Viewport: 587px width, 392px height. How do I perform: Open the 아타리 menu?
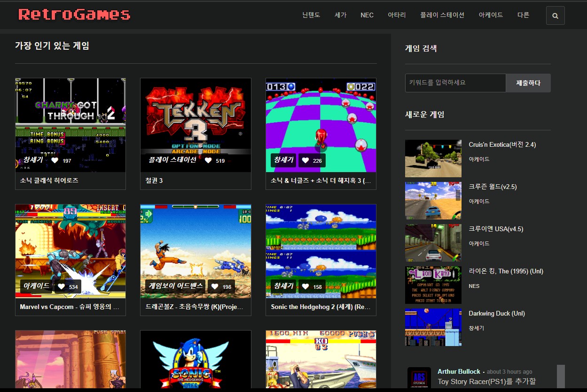pyautogui.click(x=397, y=15)
